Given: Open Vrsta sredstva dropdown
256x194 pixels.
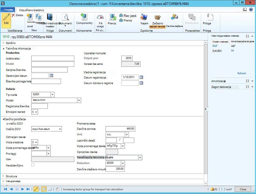Looking at the screenshot, I should [36, 142].
